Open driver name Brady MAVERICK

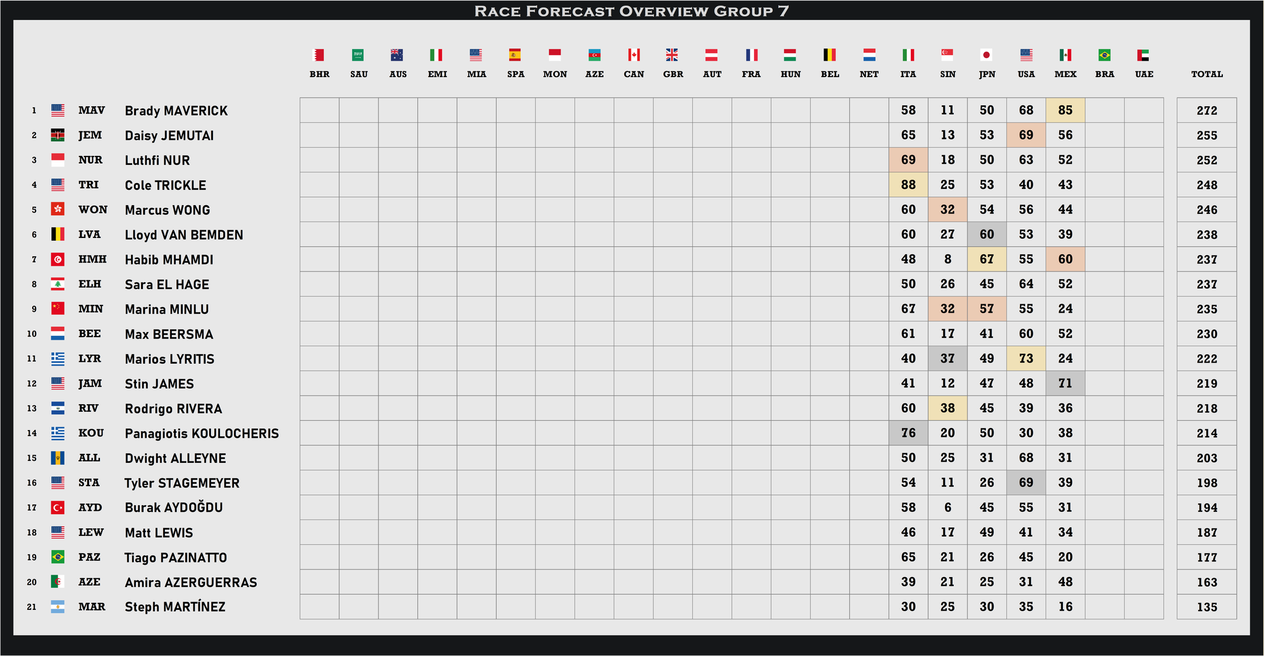pyautogui.click(x=176, y=110)
